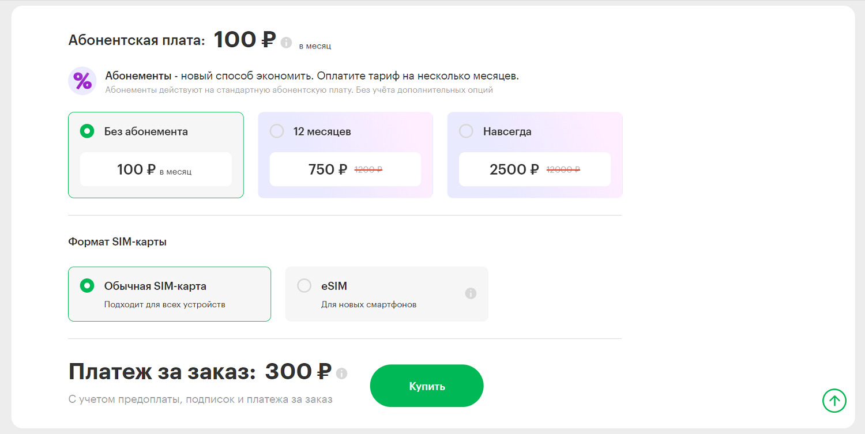Click the crossed-out 12000 ₽ old price
865x434 pixels.
point(563,169)
